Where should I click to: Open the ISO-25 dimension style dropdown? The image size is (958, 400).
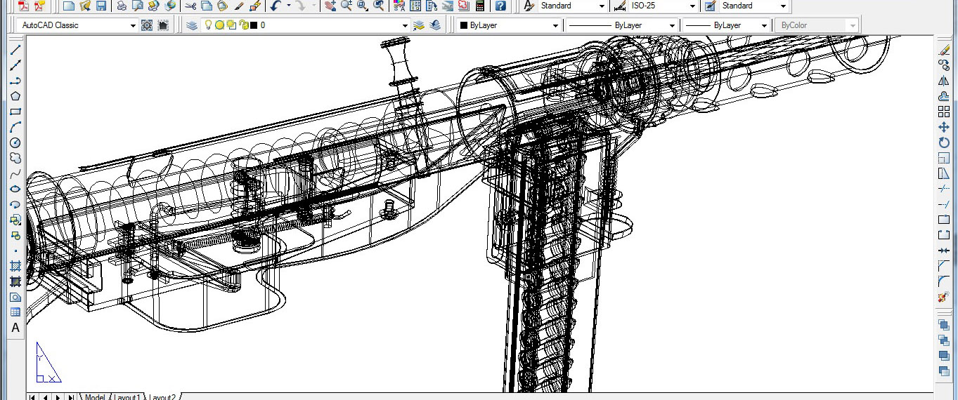tap(693, 6)
